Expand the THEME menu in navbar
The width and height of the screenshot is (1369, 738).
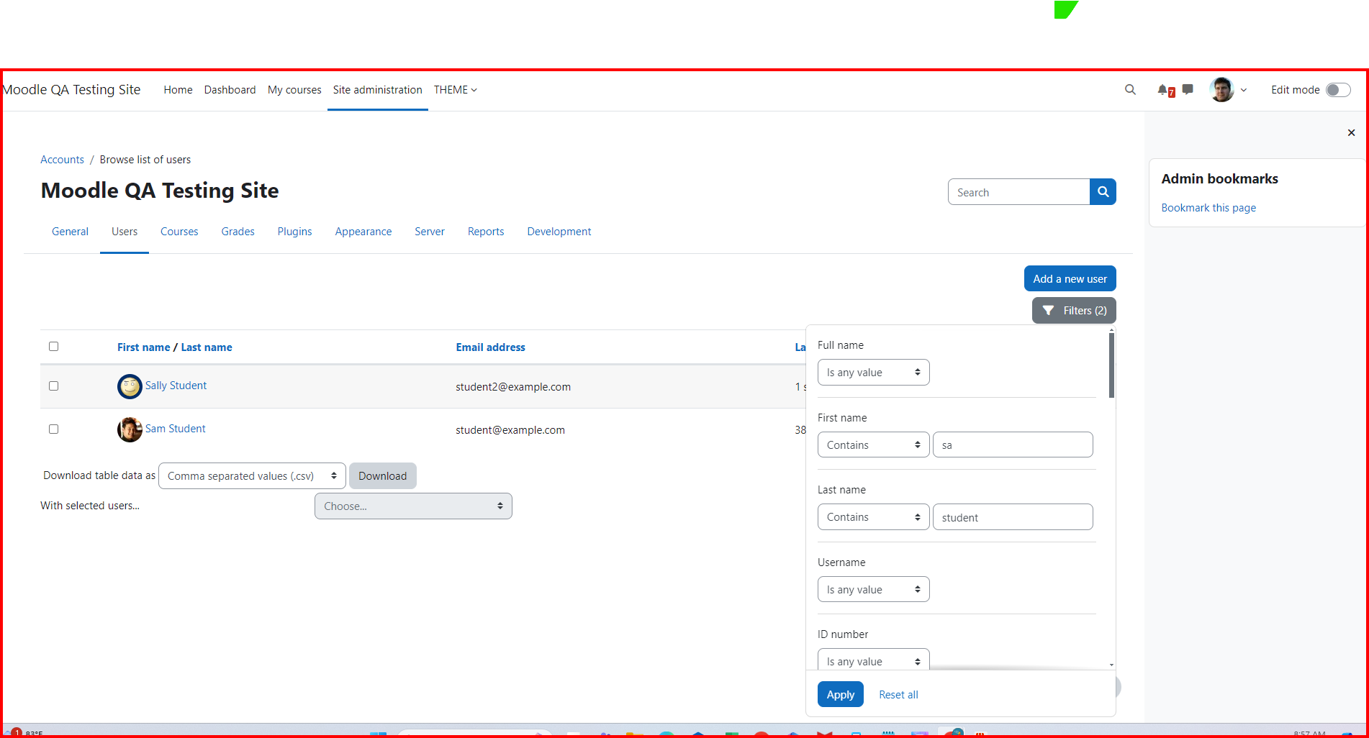tap(455, 90)
